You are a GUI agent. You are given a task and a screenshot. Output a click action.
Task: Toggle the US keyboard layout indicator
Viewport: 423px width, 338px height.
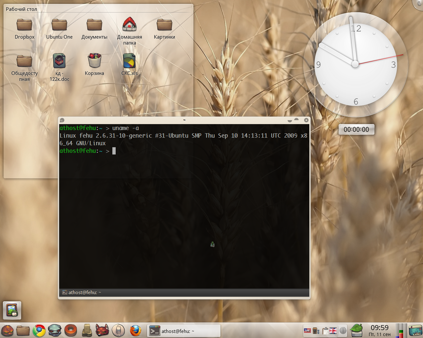coord(307,330)
